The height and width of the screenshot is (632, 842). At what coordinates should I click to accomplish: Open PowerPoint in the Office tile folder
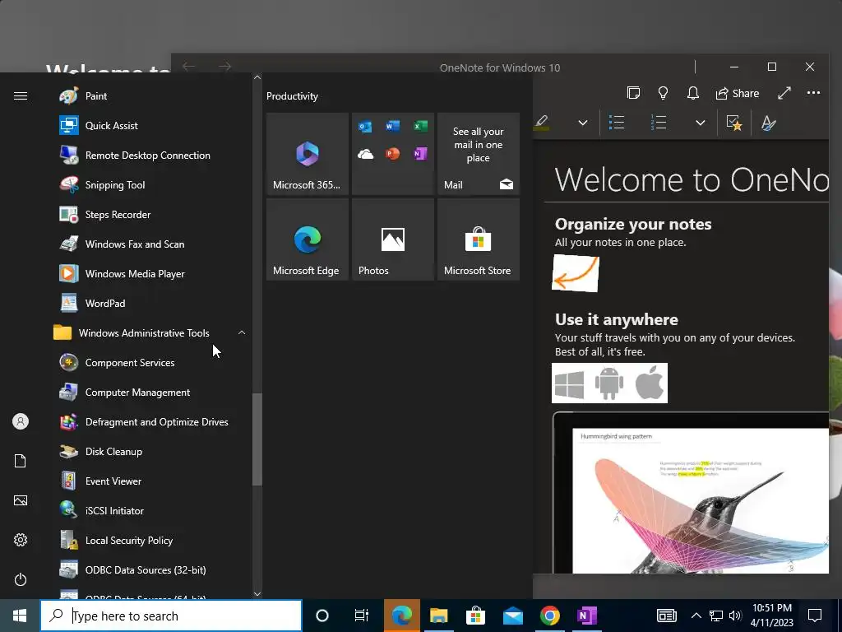[x=392, y=154]
